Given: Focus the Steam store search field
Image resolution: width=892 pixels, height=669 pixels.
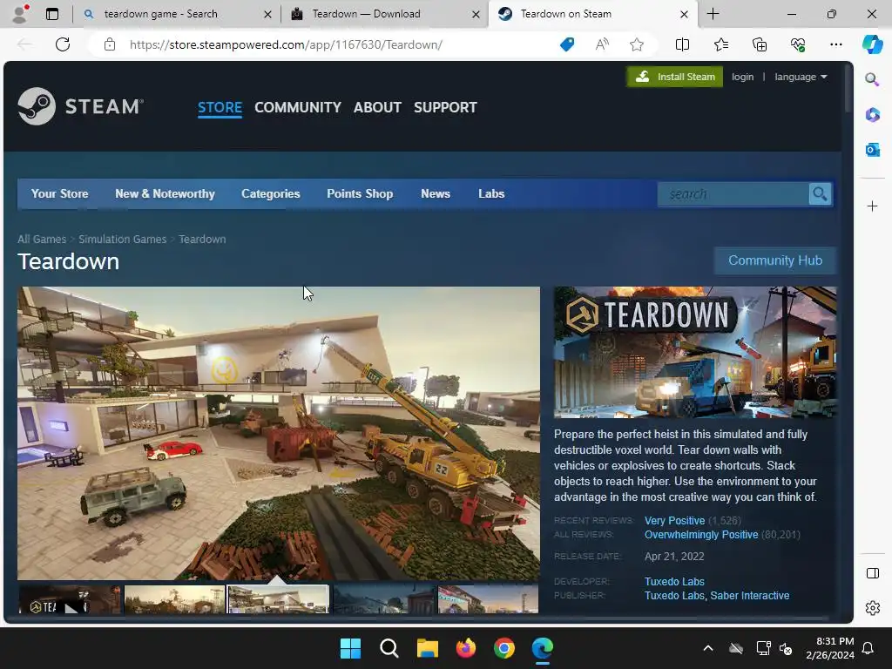Looking at the screenshot, I should click(x=733, y=194).
